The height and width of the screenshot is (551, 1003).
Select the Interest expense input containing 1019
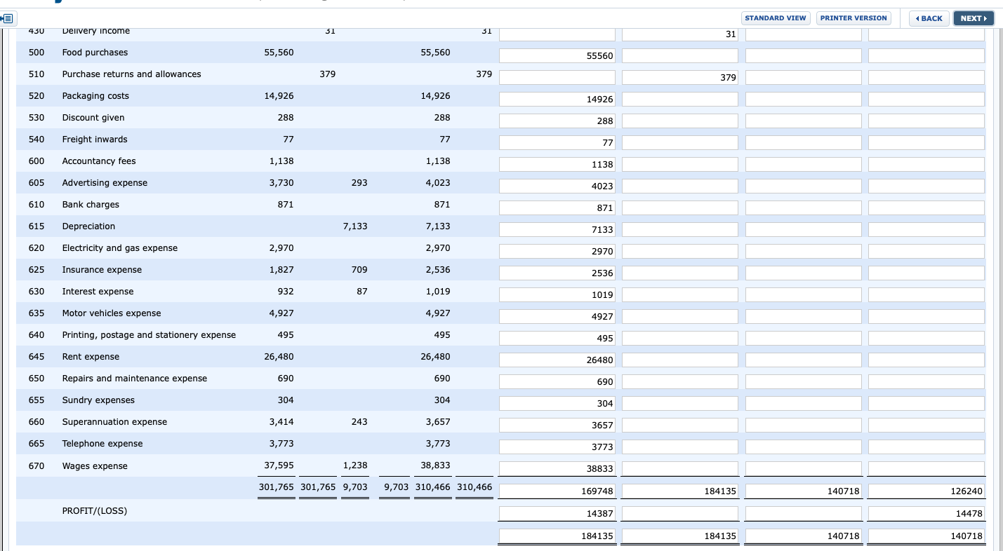point(557,295)
